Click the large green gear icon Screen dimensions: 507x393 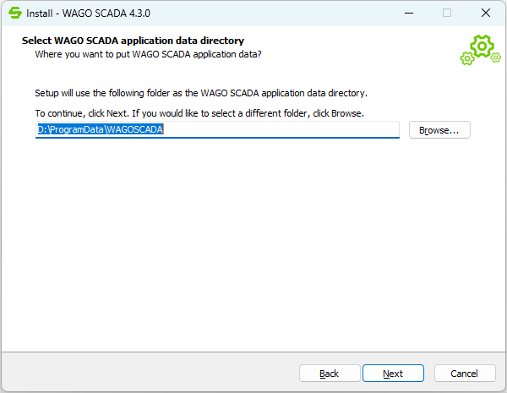pos(482,46)
